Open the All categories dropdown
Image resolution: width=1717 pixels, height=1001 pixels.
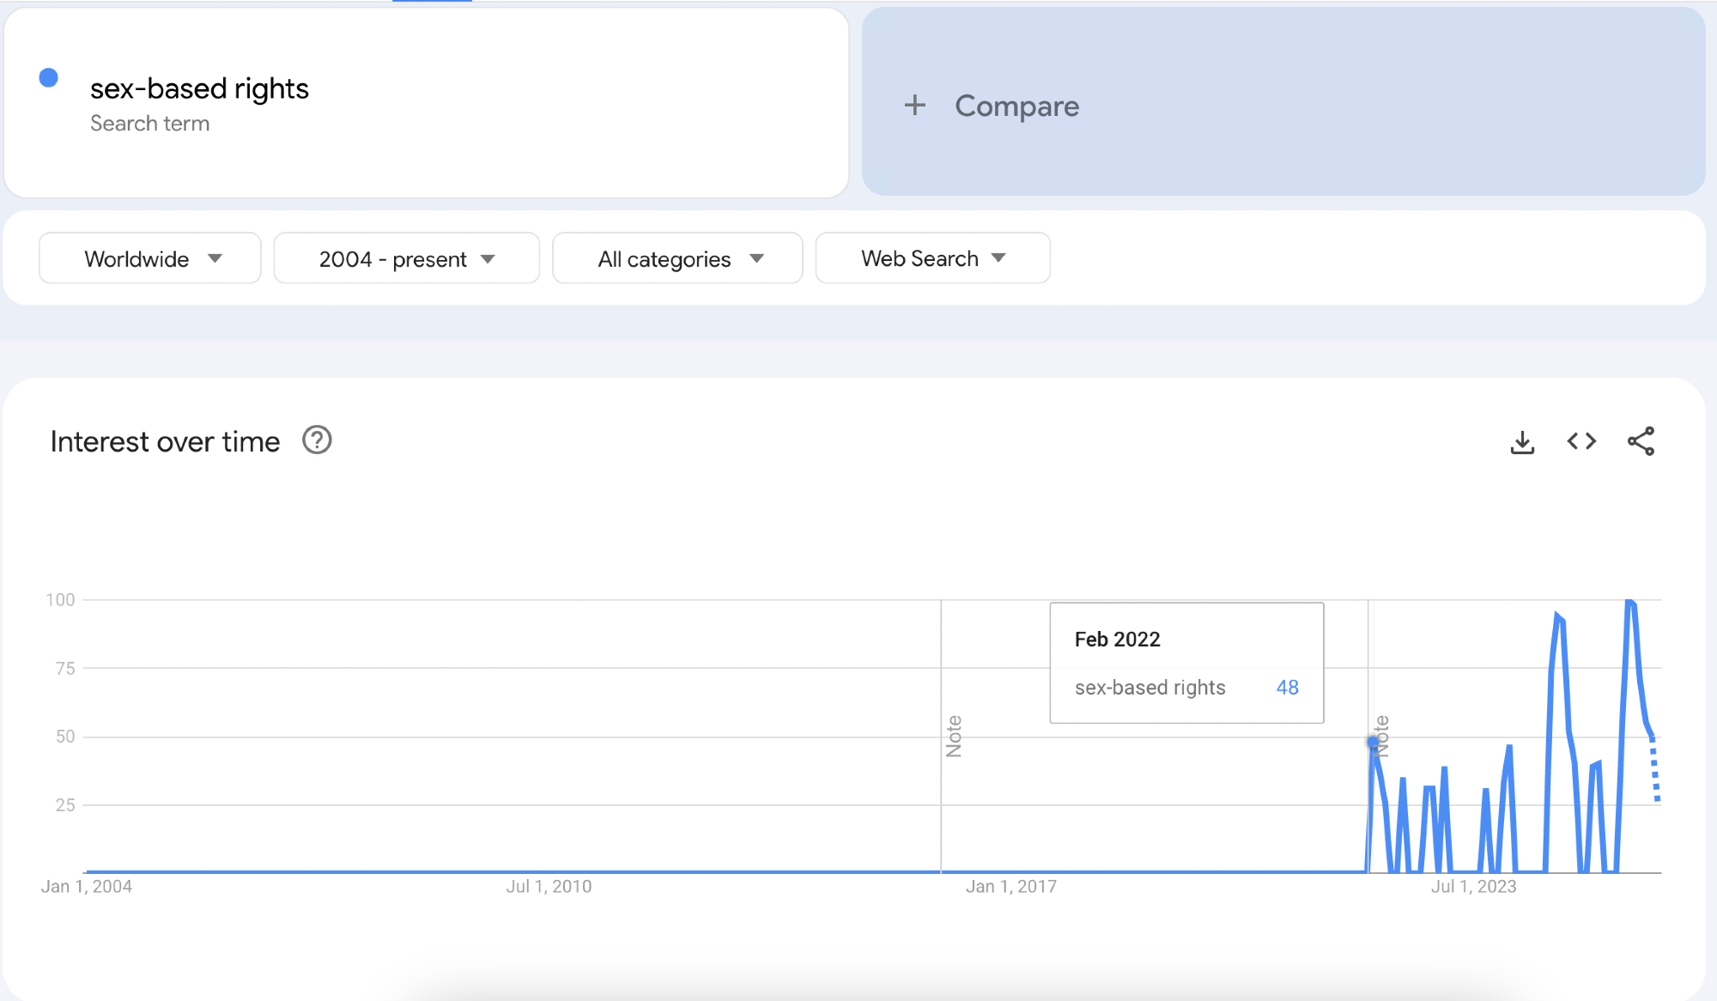[x=677, y=258]
